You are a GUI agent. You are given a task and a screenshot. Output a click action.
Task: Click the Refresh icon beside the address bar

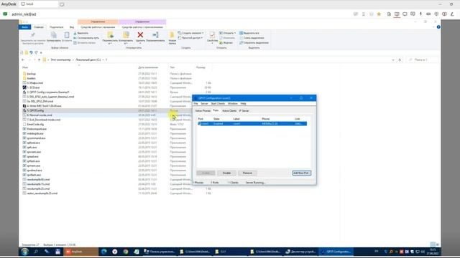pos(400,59)
